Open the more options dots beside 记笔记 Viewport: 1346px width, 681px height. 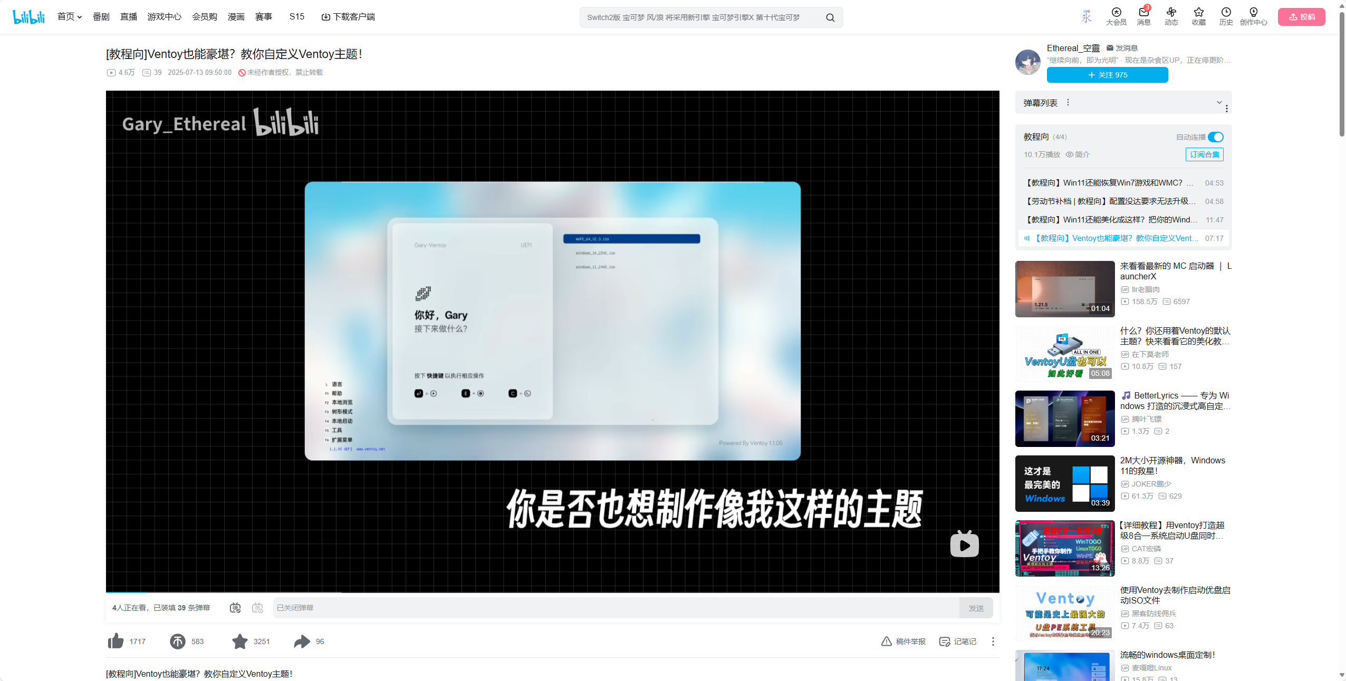point(993,641)
